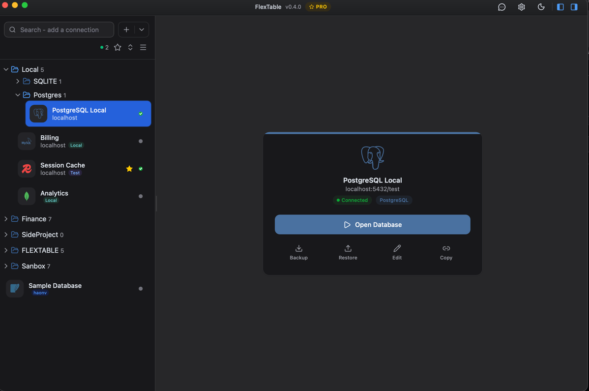Click the PostgreSQL Local elephant icon in sidebar

pos(38,114)
